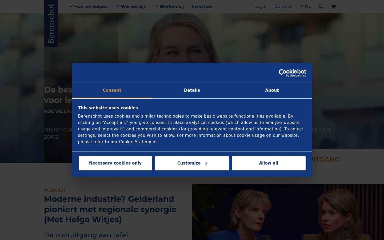Choose Necessary cookies only
Image resolution: width=384 pixels, height=240 pixels.
[x=115, y=163]
